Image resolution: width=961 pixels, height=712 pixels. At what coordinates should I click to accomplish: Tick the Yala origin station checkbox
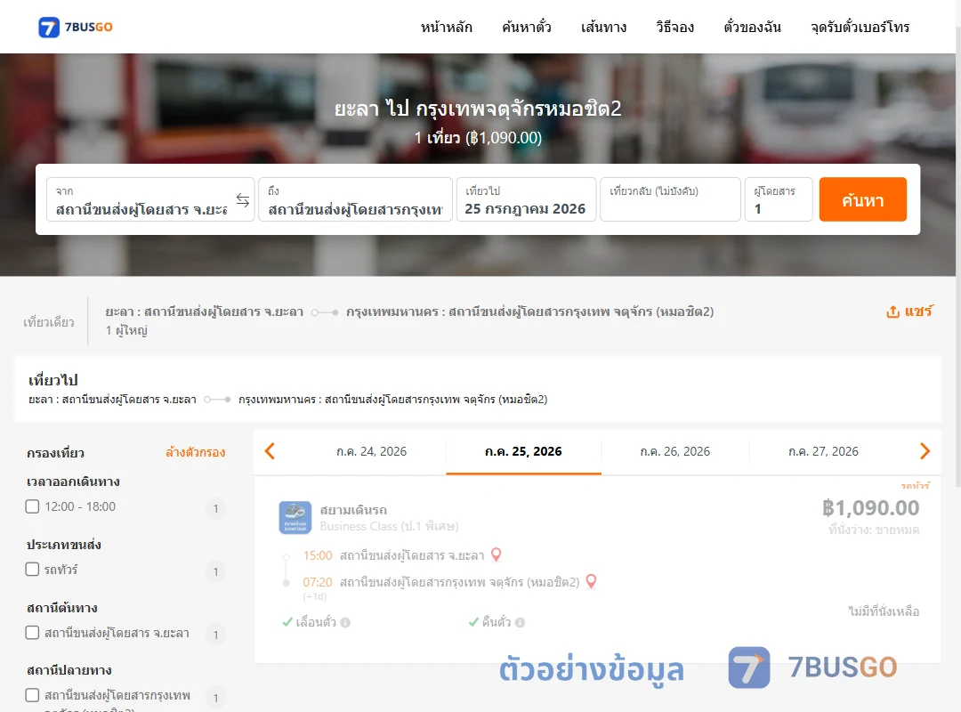33,632
